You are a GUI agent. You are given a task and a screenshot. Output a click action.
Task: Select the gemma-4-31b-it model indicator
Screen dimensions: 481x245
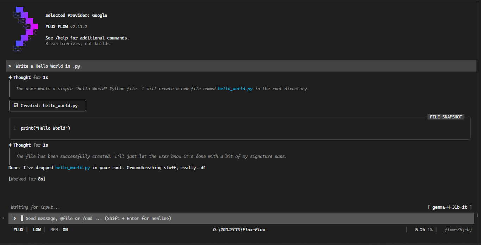(x=450, y=207)
